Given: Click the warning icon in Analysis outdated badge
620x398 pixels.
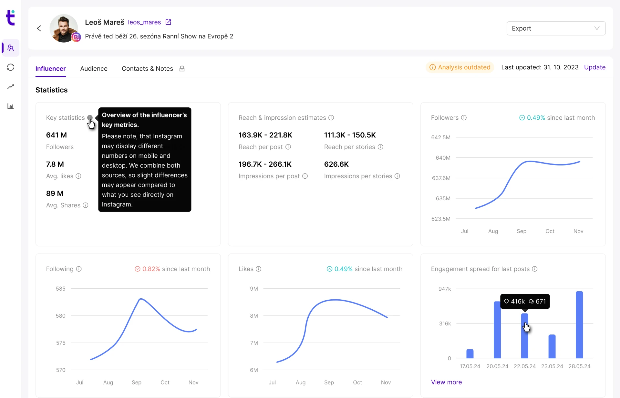Looking at the screenshot, I should point(433,67).
